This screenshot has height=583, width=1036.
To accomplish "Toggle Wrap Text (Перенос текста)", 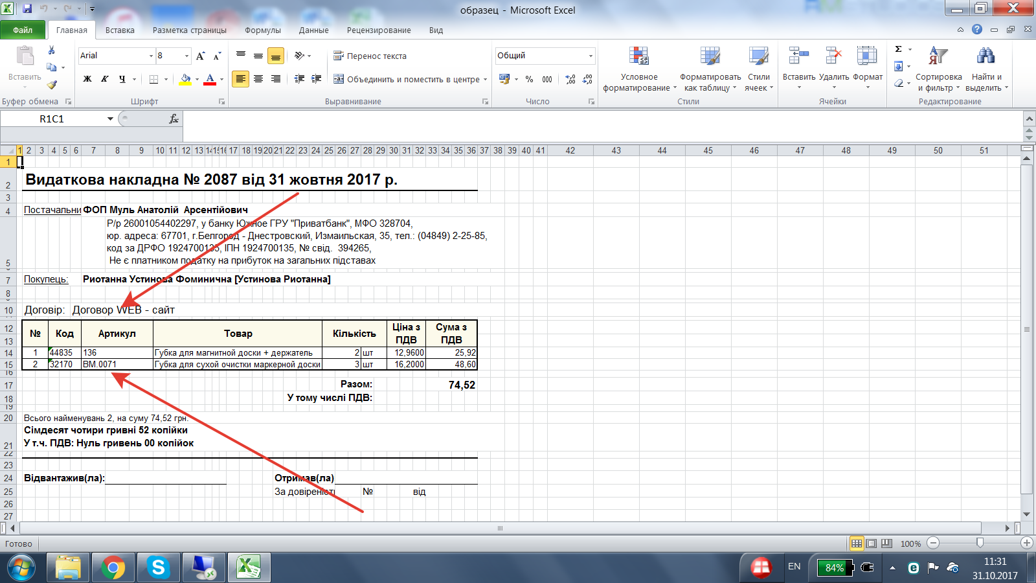I will (370, 56).
